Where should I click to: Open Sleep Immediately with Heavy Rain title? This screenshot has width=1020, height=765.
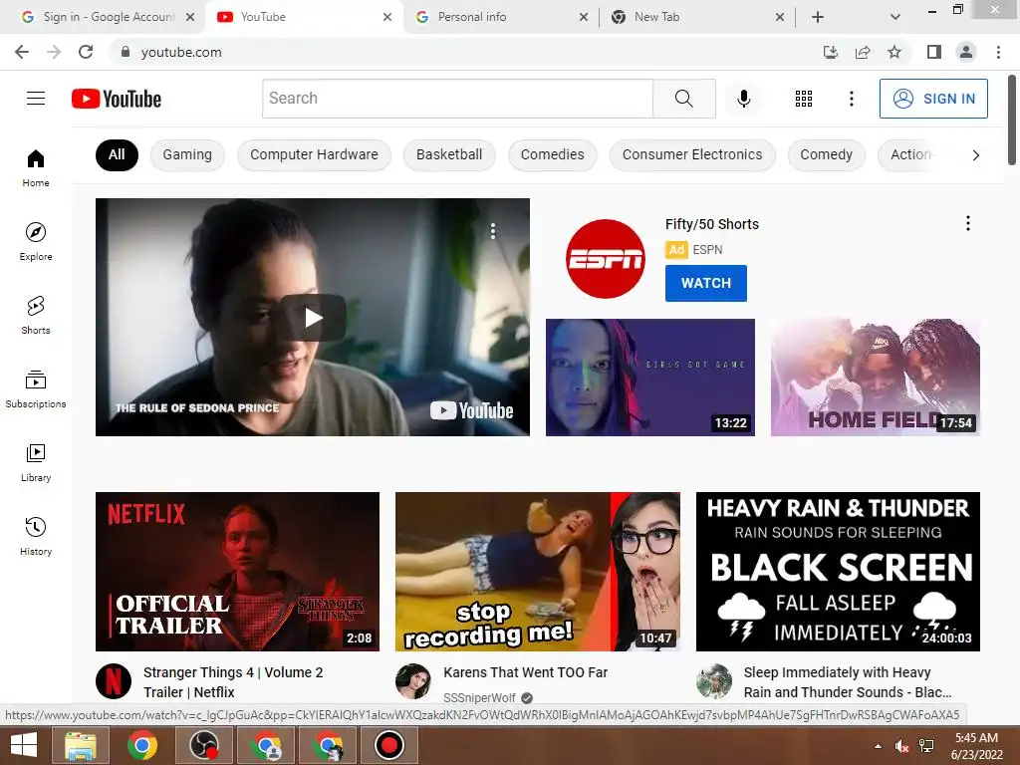point(848,681)
